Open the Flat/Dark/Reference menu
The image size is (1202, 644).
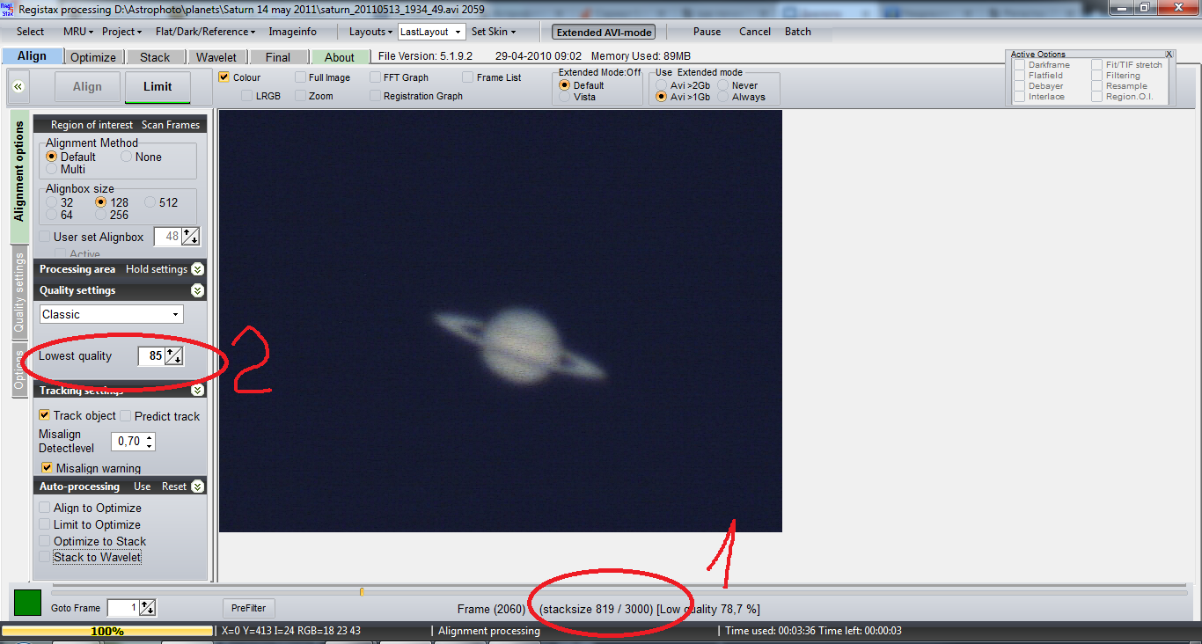205,32
